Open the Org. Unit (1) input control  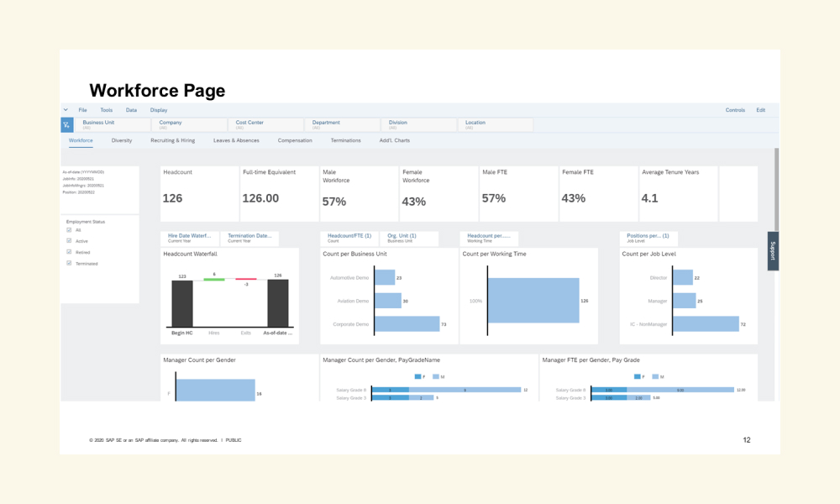[409, 238]
